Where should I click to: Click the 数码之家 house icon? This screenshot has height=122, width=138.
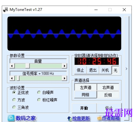pos(11,118)
